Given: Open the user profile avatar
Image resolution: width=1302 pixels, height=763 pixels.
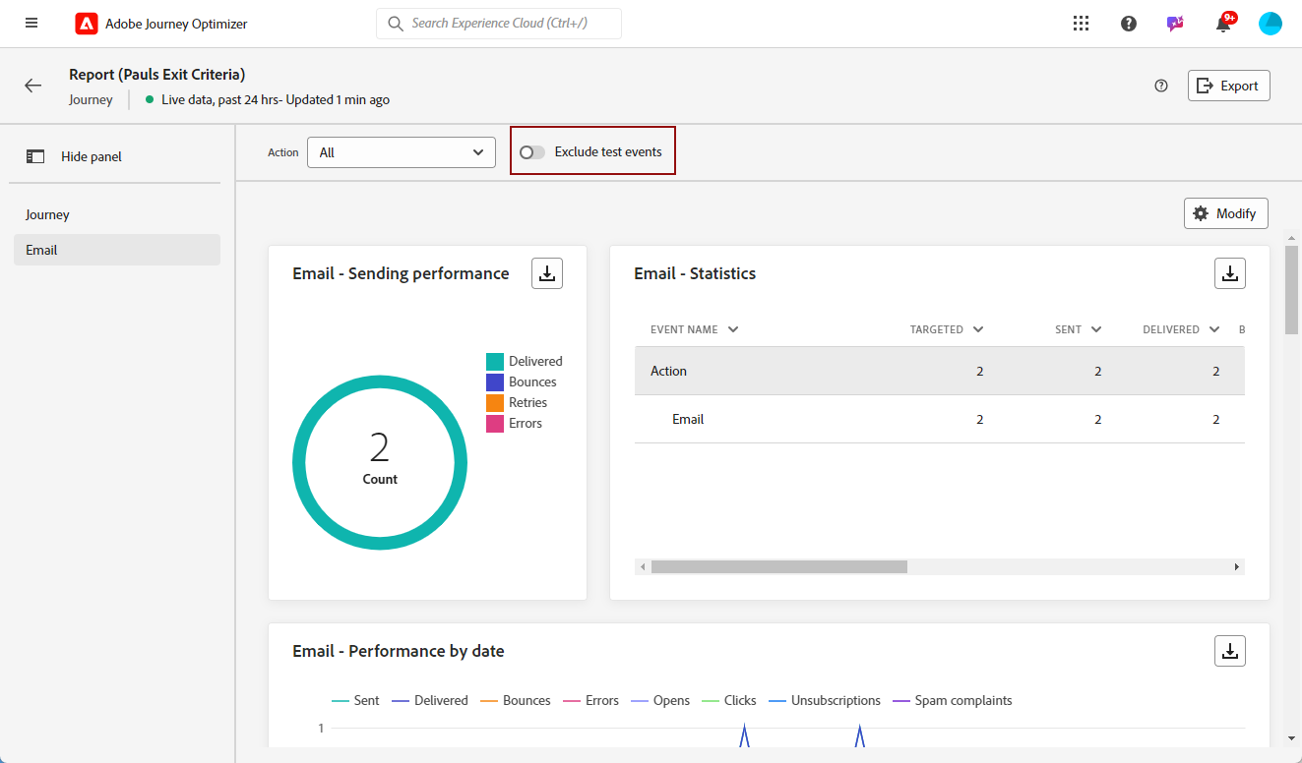Looking at the screenshot, I should pyautogui.click(x=1271, y=24).
